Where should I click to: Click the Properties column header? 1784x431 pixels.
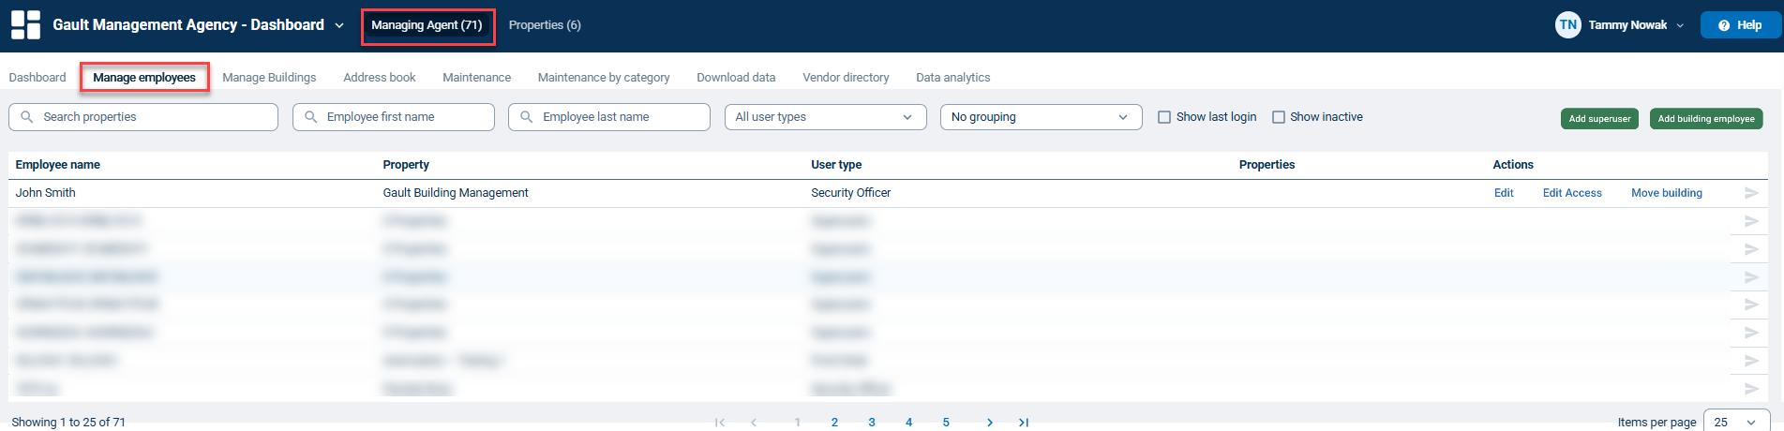(1267, 165)
